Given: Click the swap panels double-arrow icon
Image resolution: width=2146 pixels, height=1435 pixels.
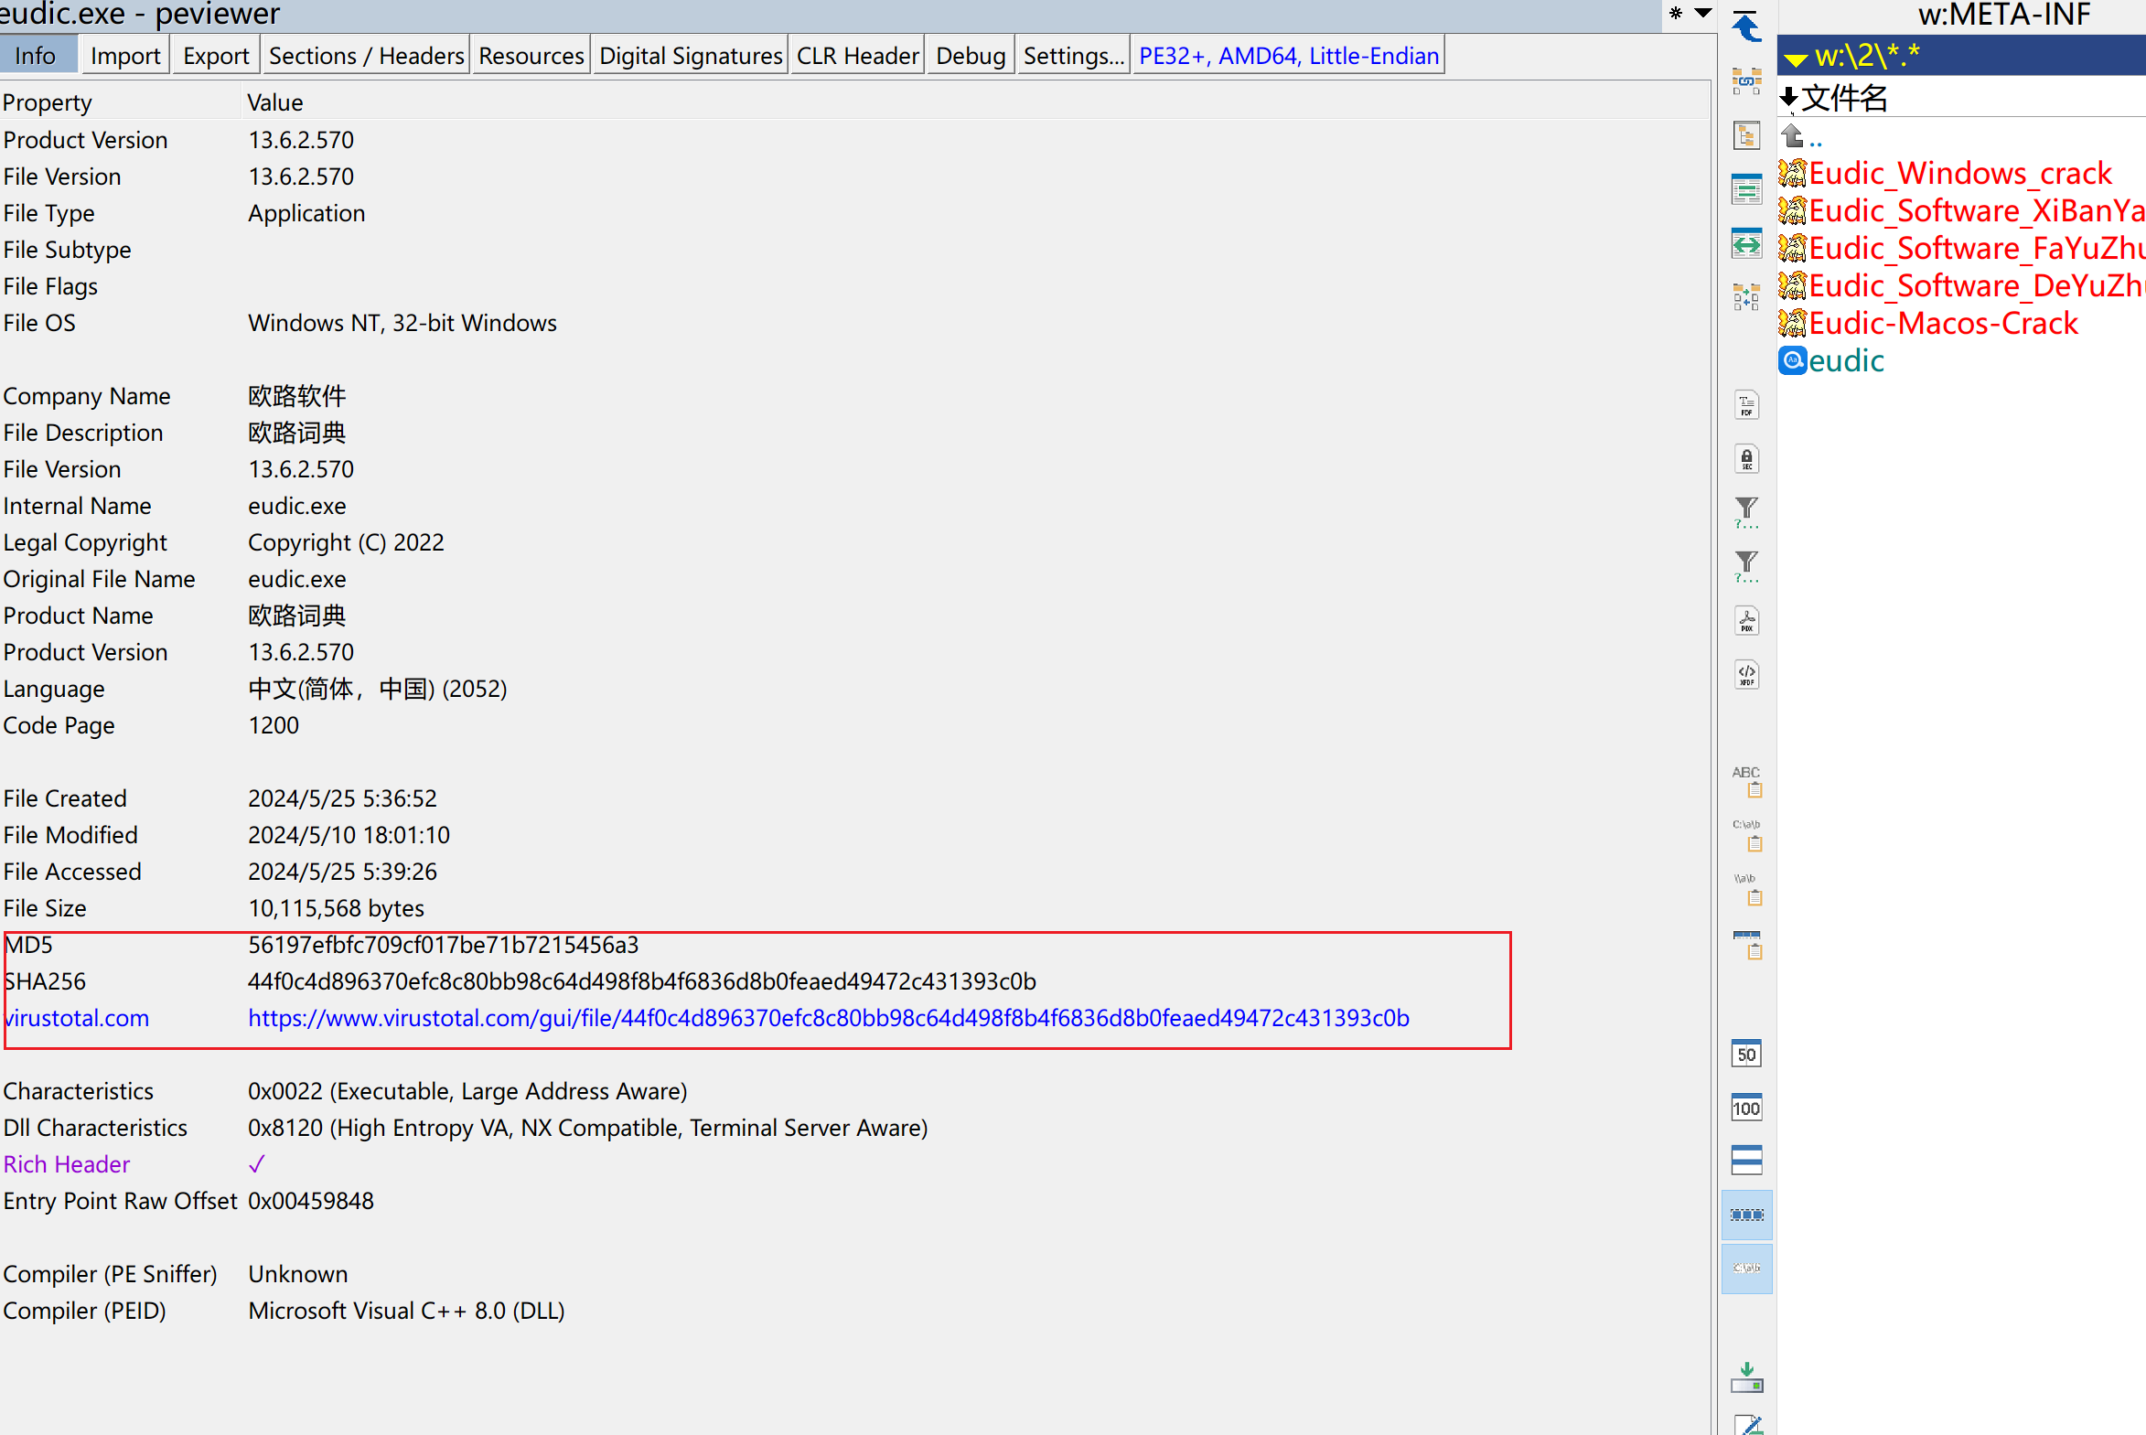Looking at the screenshot, I should (1746, 243).
